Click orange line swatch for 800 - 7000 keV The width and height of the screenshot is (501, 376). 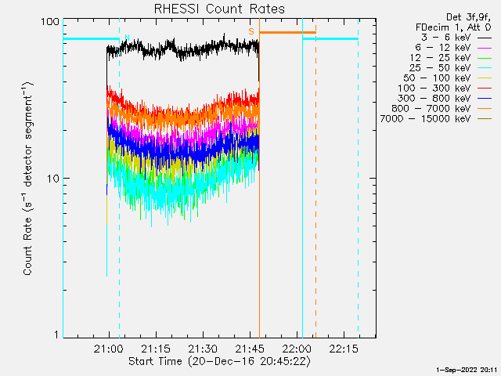point(485,109)
